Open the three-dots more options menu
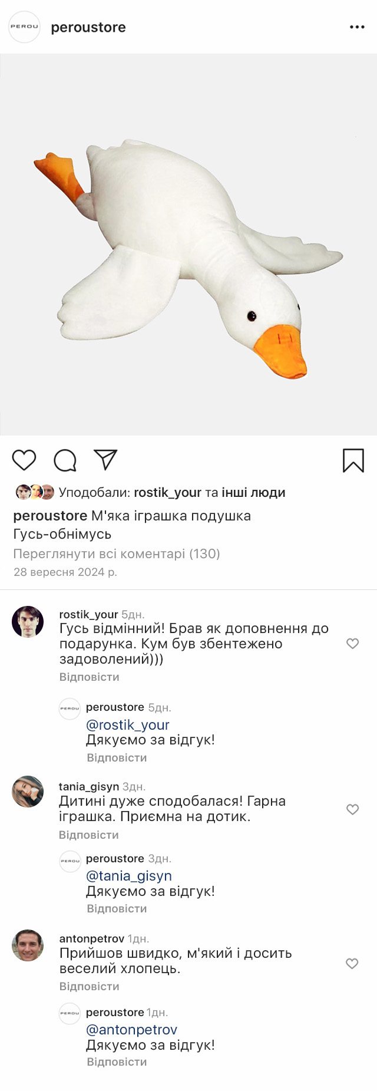Image resolution: width=377 pixels, height=1091 pixels. pos(357,27)
